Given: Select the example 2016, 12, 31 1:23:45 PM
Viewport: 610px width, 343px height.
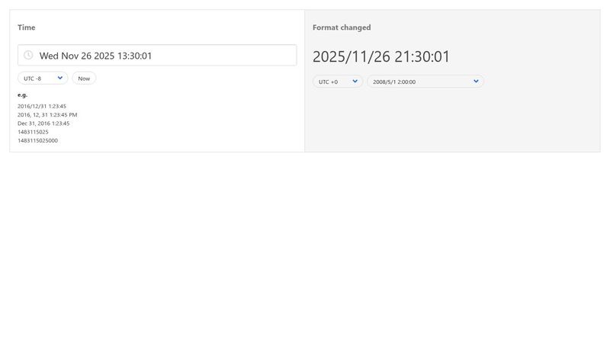Looking at the screenshot, I should 47,114.
